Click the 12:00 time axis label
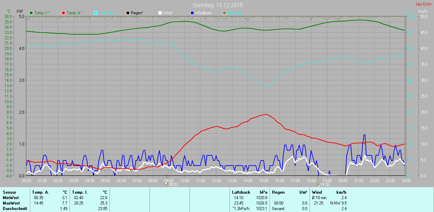Screen dimensions: 434x212 pos(216,180)
